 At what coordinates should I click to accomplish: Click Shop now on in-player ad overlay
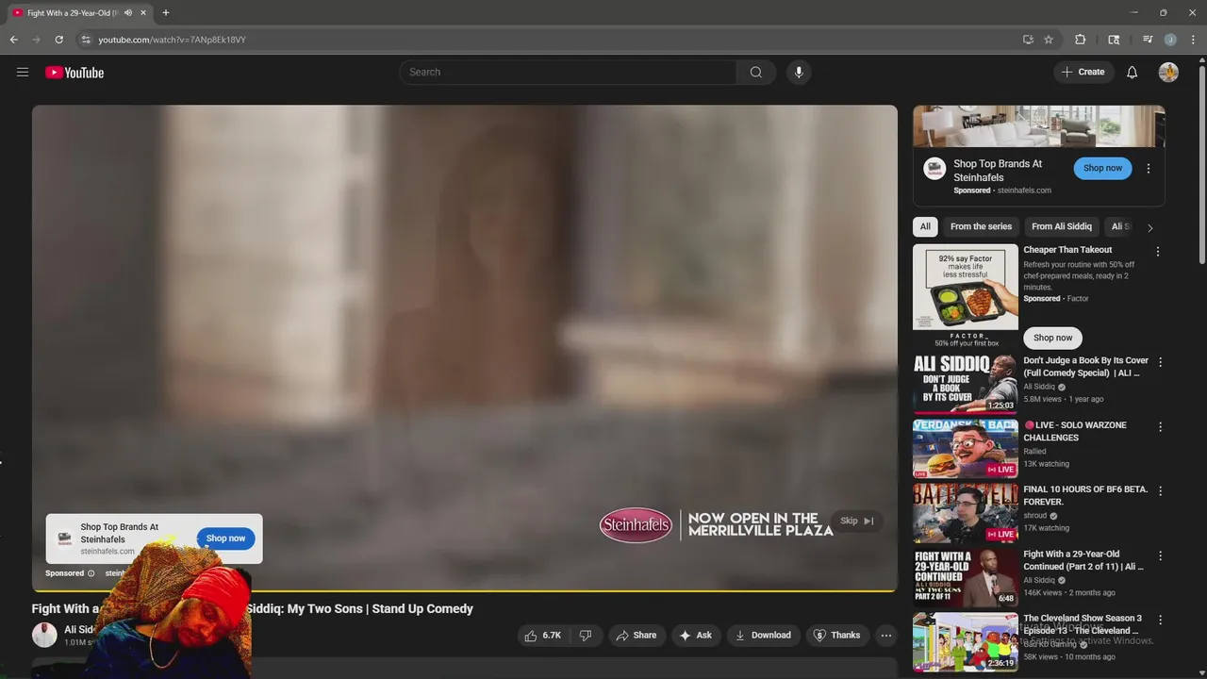click(225, 538)
